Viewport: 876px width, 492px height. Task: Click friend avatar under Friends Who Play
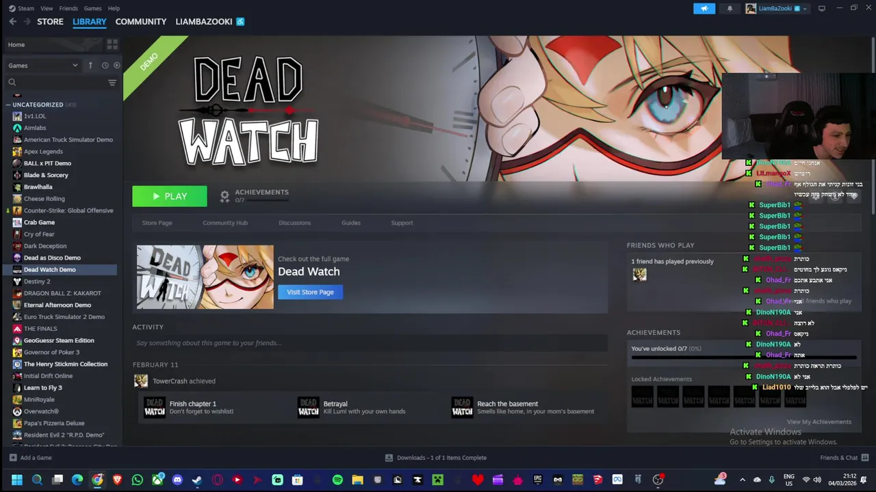tap(639, 275)
